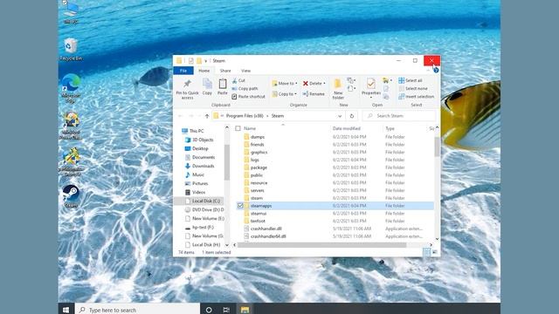Collapse the ribbon with chevron
Viewport: 559px width, 314px height.
[x=428, y=71]
